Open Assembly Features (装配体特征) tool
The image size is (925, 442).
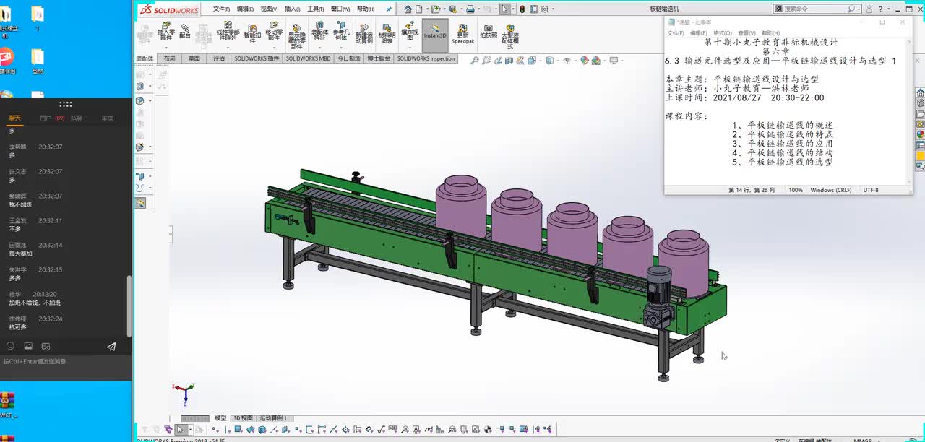coord(319,32)
